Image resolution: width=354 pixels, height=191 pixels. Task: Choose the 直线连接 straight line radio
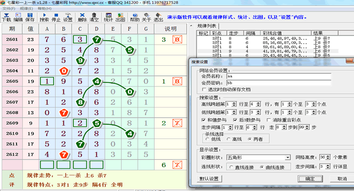point(231,167)
